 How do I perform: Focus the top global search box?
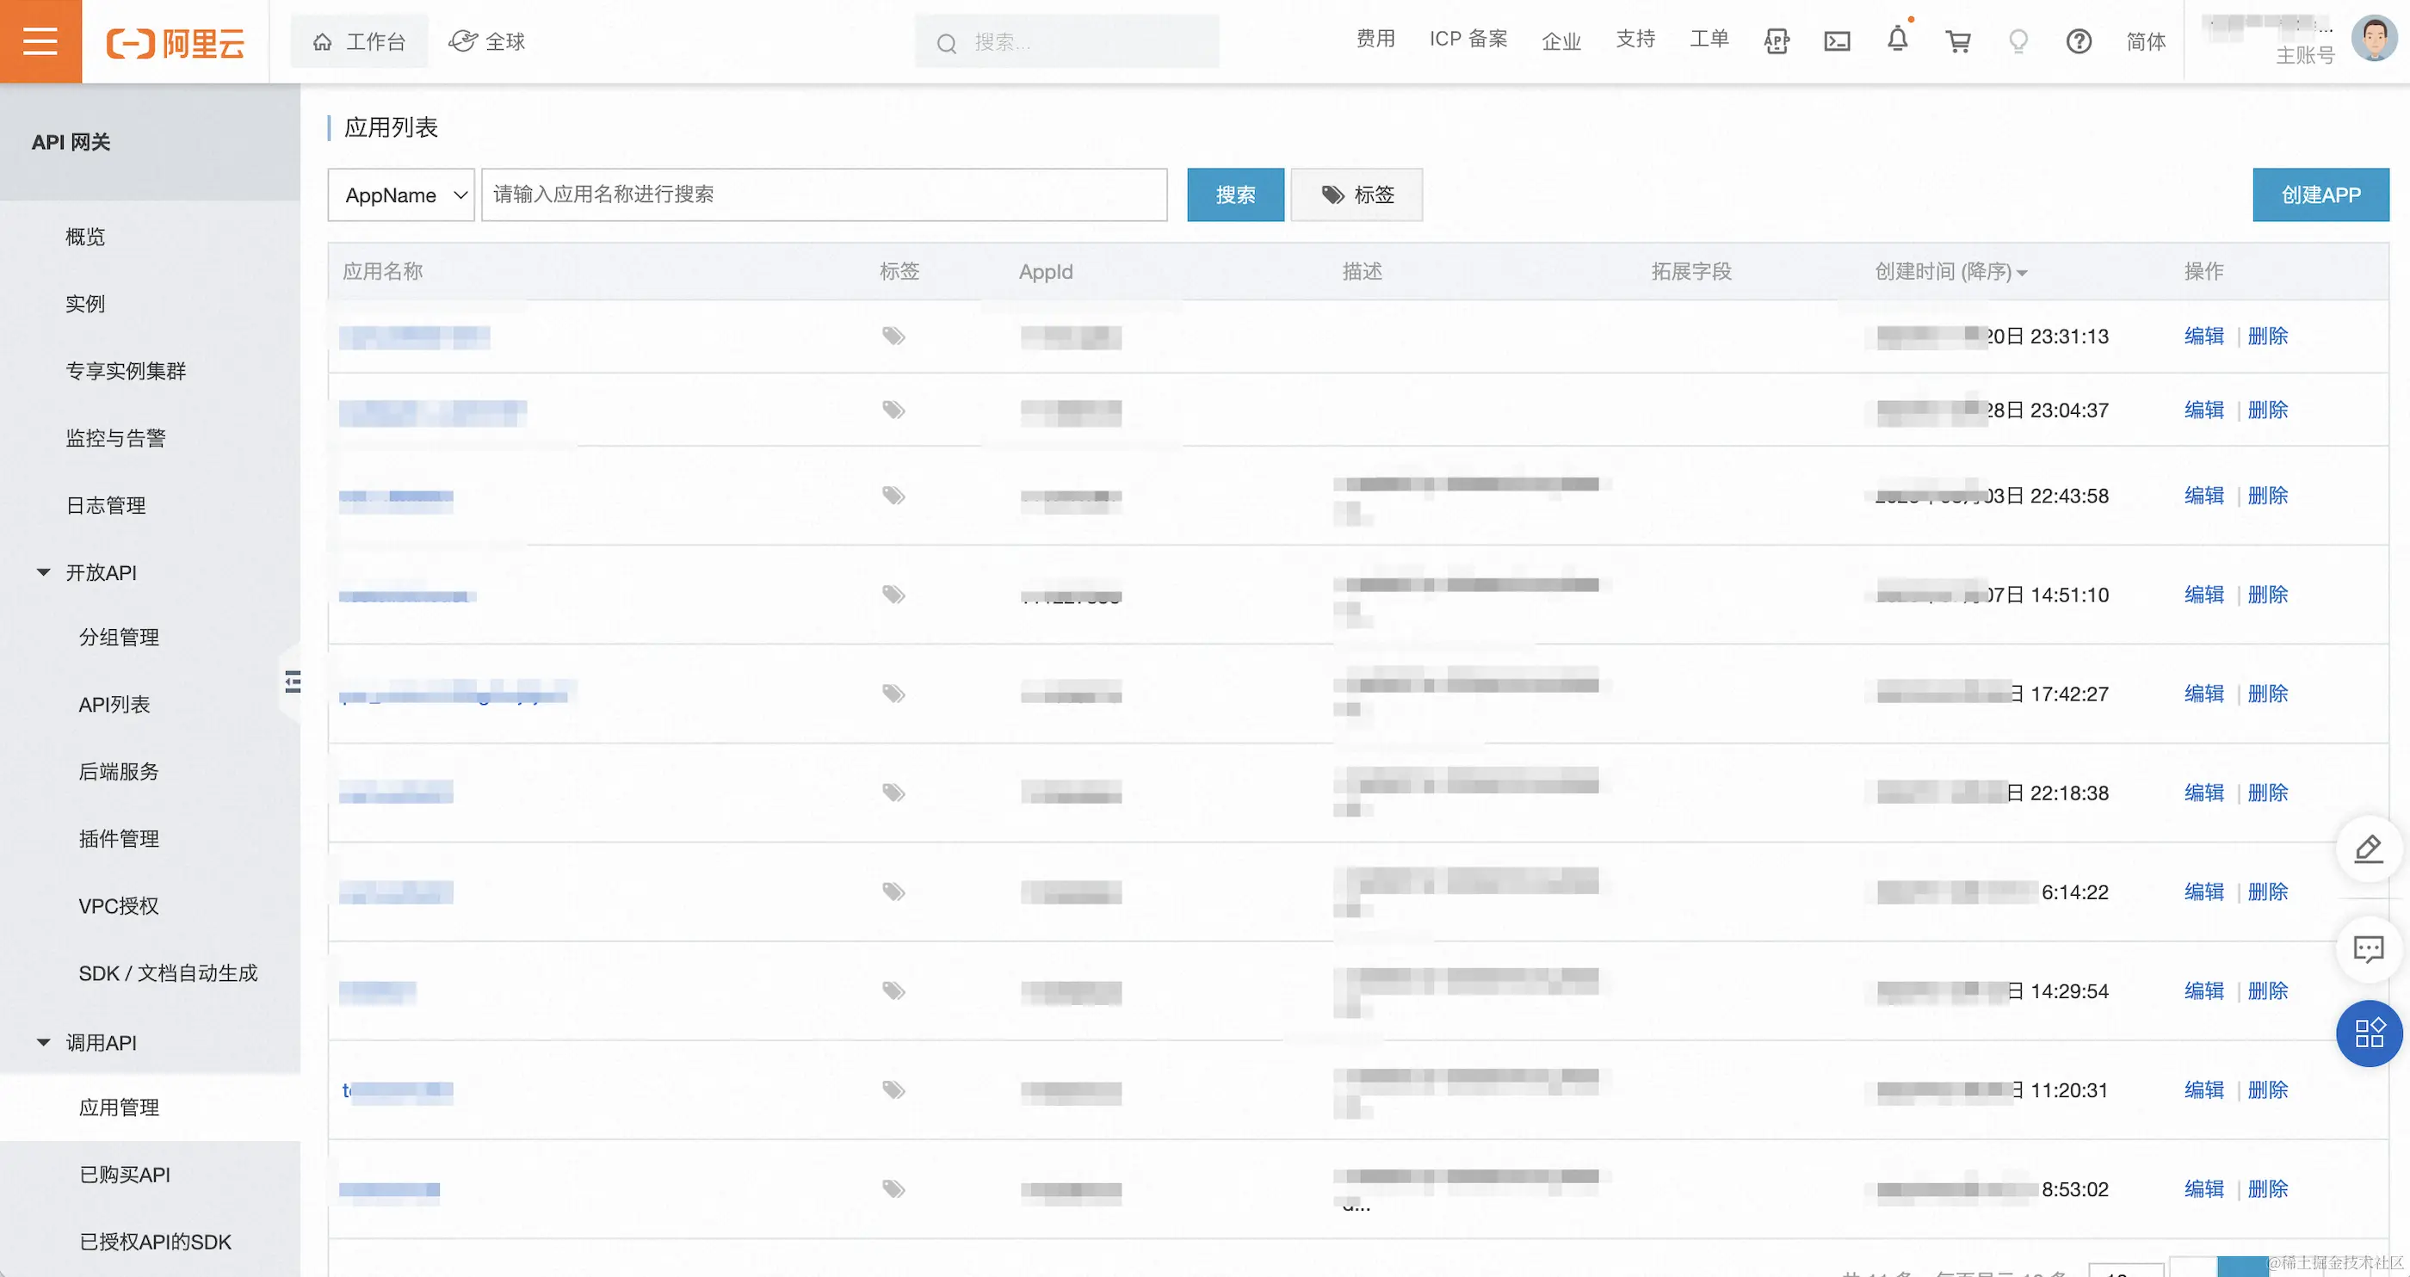1066,41
